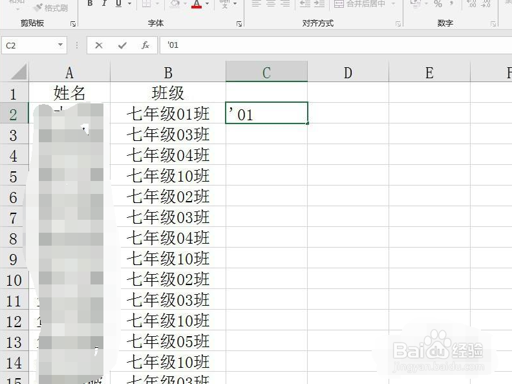Open the Merge and Center dropdown arrow
Screen dimensions: 512x384
pos(393,4)
